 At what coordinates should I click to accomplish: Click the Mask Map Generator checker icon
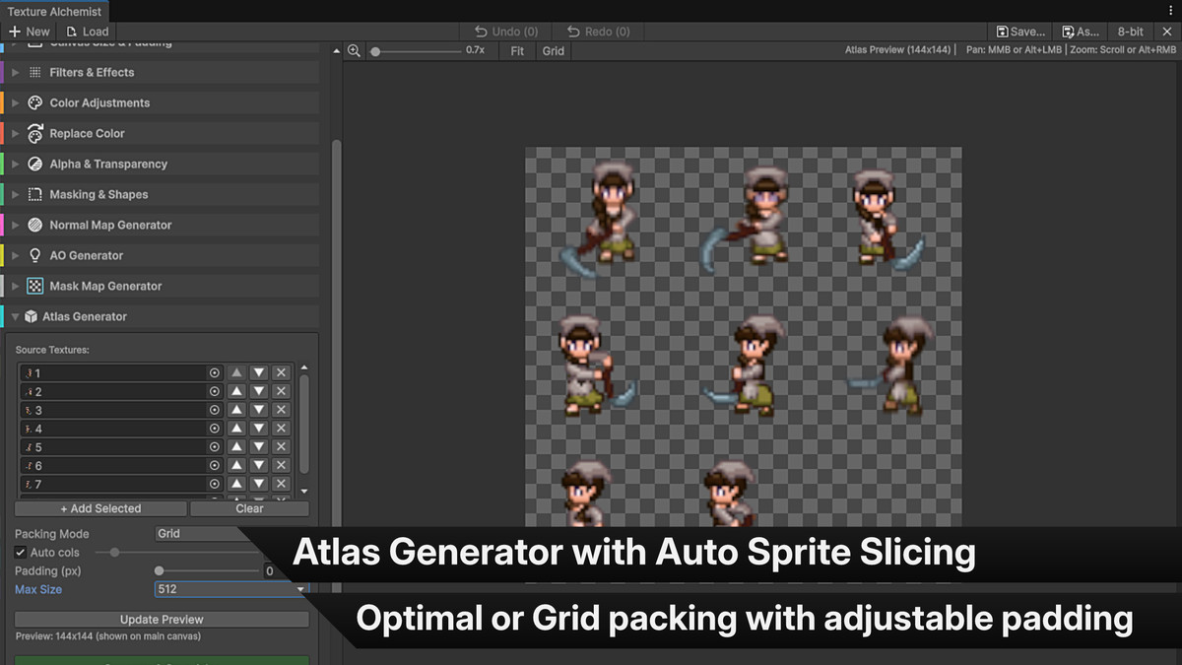click(x=34, y=286)
